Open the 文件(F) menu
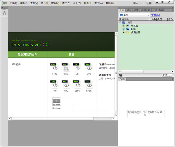The width and height of the screenshot is (175, 147). 13,3
